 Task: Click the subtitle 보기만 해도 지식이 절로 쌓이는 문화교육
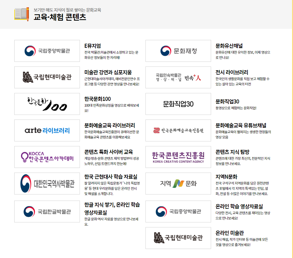point(67,10)
